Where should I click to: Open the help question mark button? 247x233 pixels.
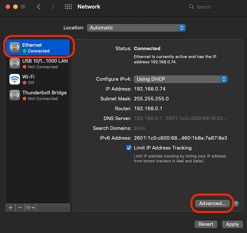(x=236, y=204)
